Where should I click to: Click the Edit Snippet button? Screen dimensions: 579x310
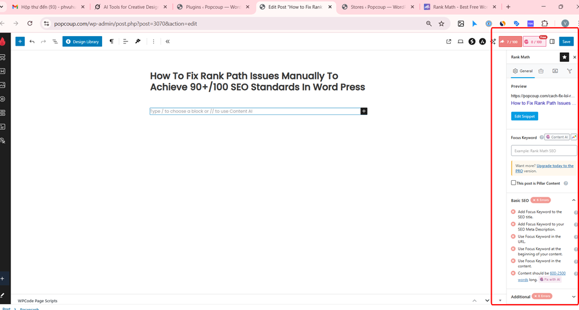coord(524,116)
